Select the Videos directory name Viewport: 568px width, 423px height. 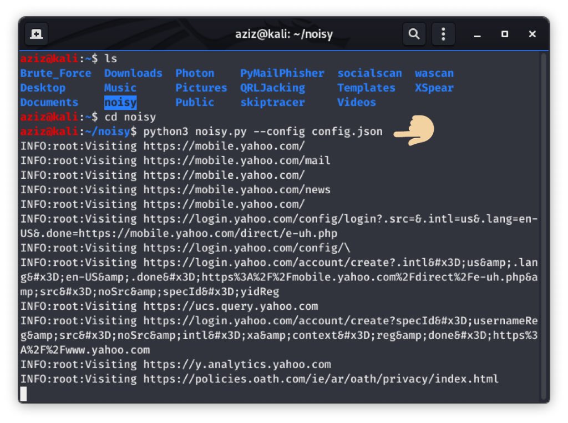[x=357, y=102]
